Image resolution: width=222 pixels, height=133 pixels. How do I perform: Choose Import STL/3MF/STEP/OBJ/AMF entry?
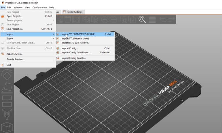[x=85, y=34]
